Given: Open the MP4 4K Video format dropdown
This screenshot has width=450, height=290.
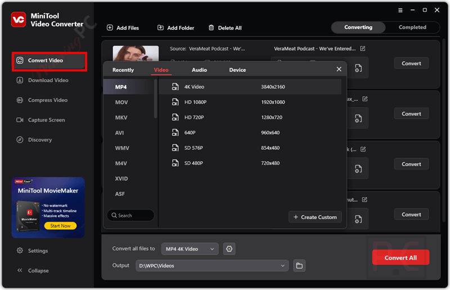Looking at the screenshot, I should point(190,249).
